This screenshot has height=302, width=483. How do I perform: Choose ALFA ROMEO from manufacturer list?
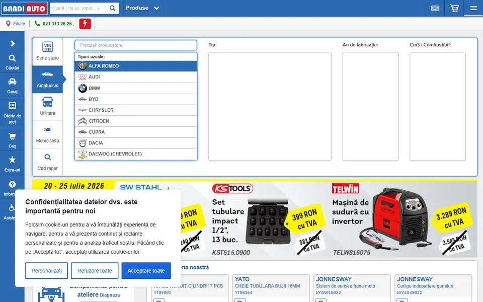tap(136, 66)
